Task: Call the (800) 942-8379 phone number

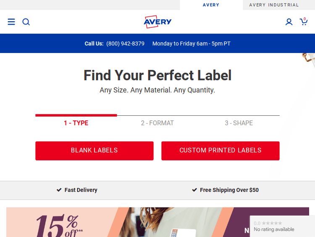Action: tap(125, 43)
